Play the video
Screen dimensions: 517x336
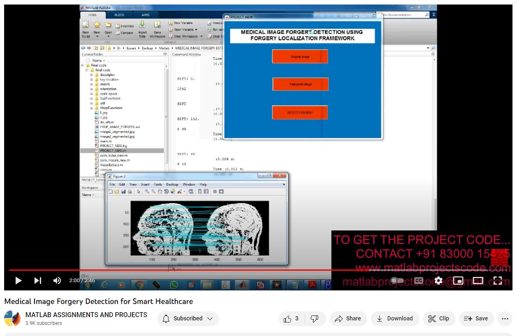point(18,281)
